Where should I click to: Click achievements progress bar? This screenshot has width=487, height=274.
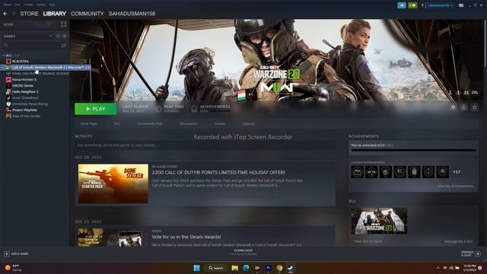pyautogui.click(x=413, y=151)
